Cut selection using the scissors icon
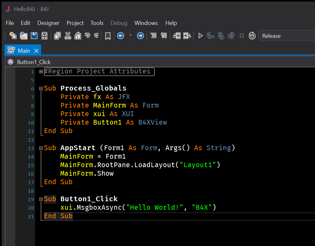 click(68, 36)
